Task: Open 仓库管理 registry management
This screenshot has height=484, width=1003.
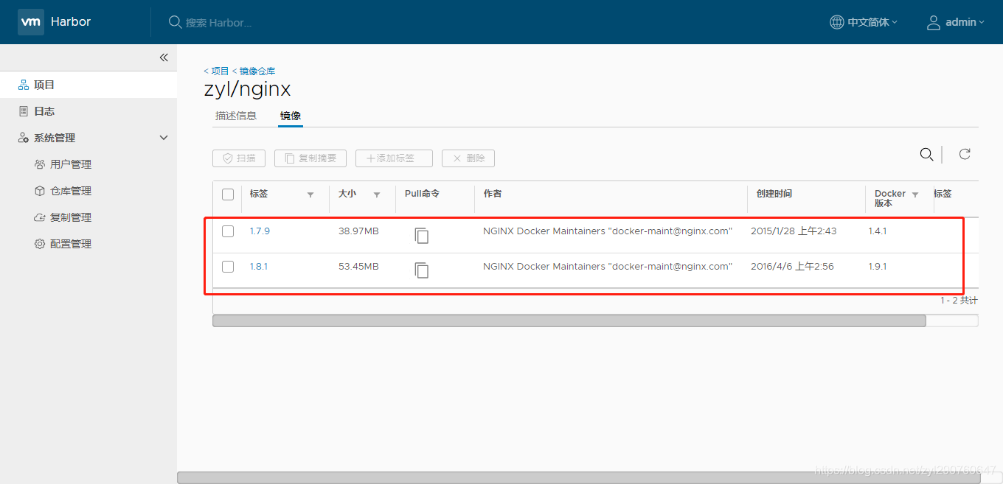Action: pyautogui.click(x=71, y=191)
